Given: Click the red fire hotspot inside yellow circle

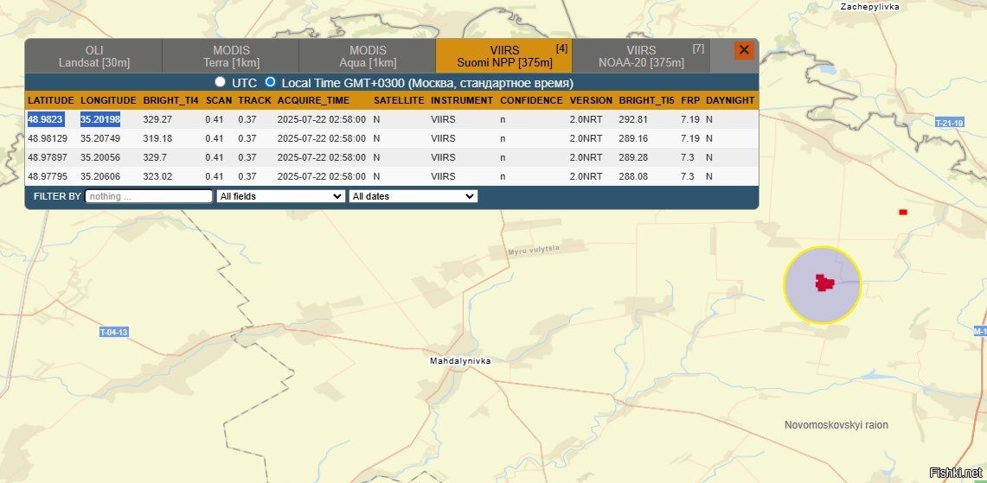Looking at the screenshot, I should click(x=824, y=283).
